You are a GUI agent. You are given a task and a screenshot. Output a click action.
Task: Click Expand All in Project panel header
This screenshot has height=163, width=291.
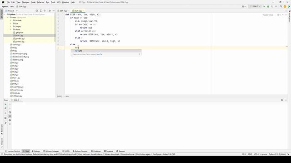click(x=41, y=11)
